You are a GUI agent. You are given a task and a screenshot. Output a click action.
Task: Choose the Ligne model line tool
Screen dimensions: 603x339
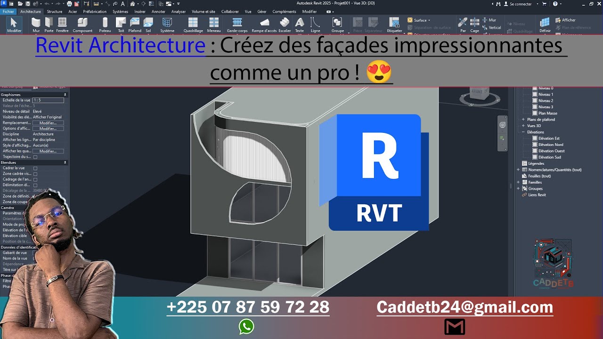(x=315, y=24)
